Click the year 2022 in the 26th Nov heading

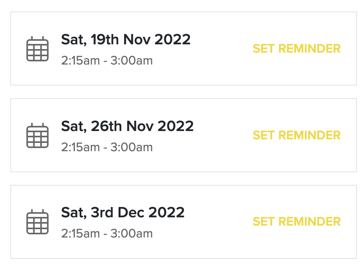(176, 126)
